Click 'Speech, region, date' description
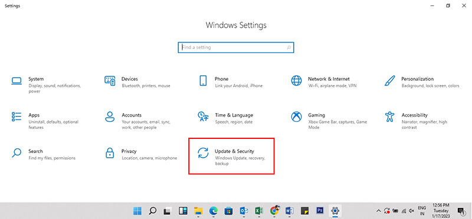 tap(234, 122)
